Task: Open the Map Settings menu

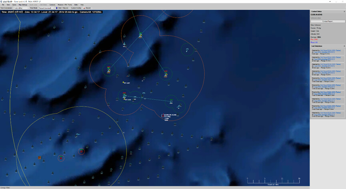Action: click(23, 5)
